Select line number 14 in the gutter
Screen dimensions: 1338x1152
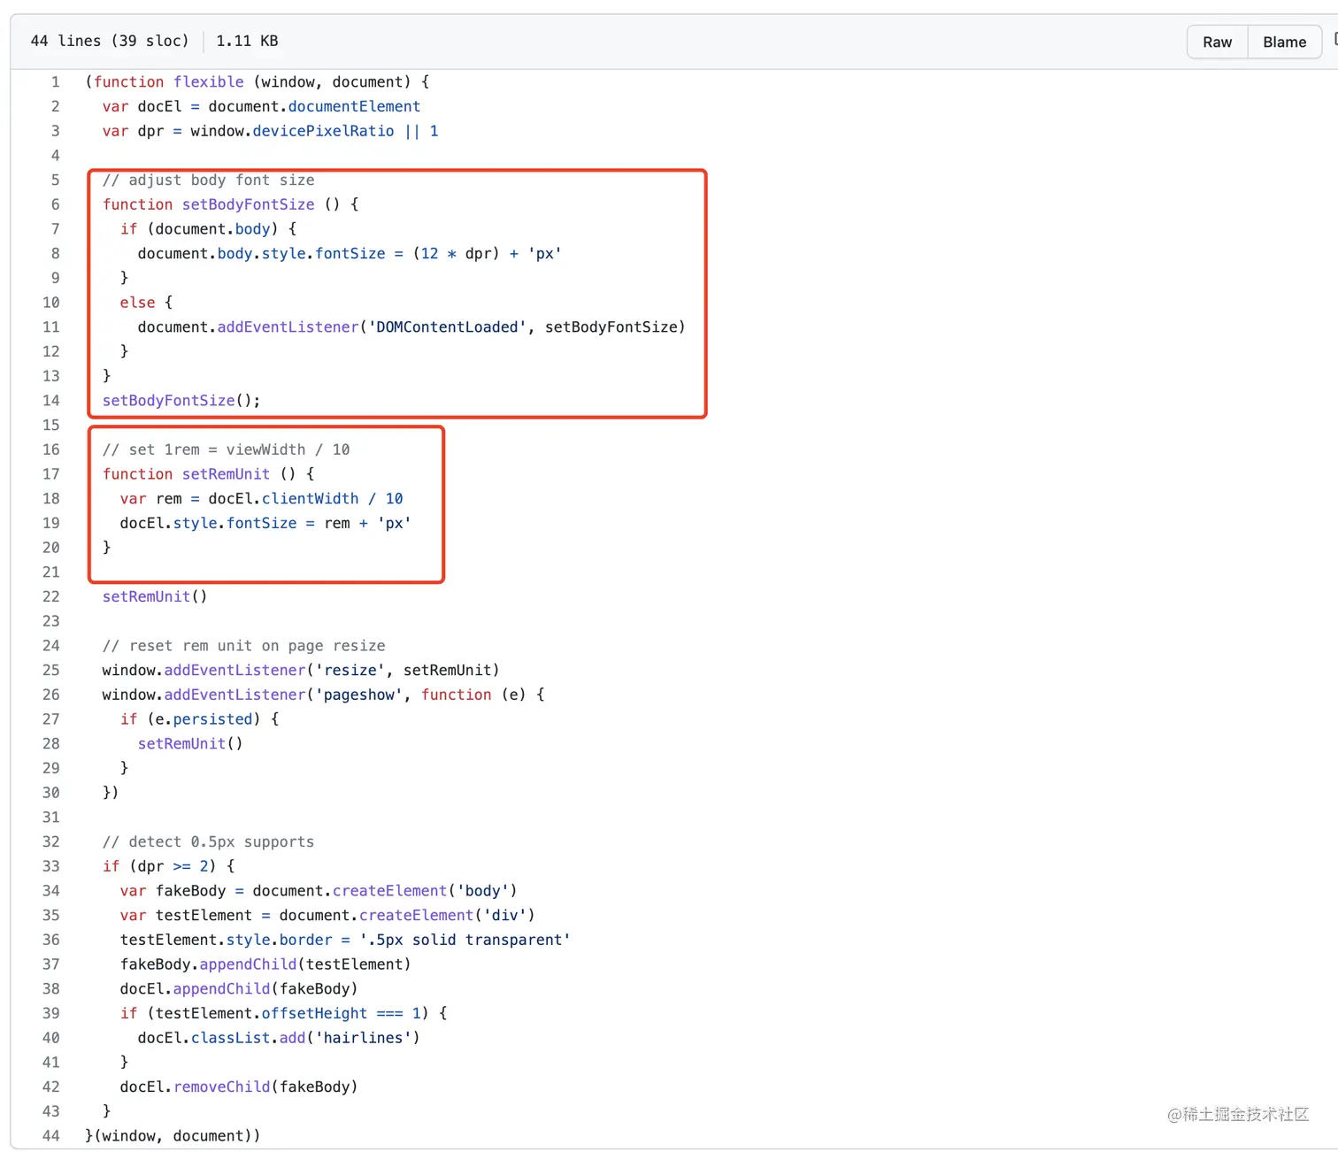(x=51, y=400)
